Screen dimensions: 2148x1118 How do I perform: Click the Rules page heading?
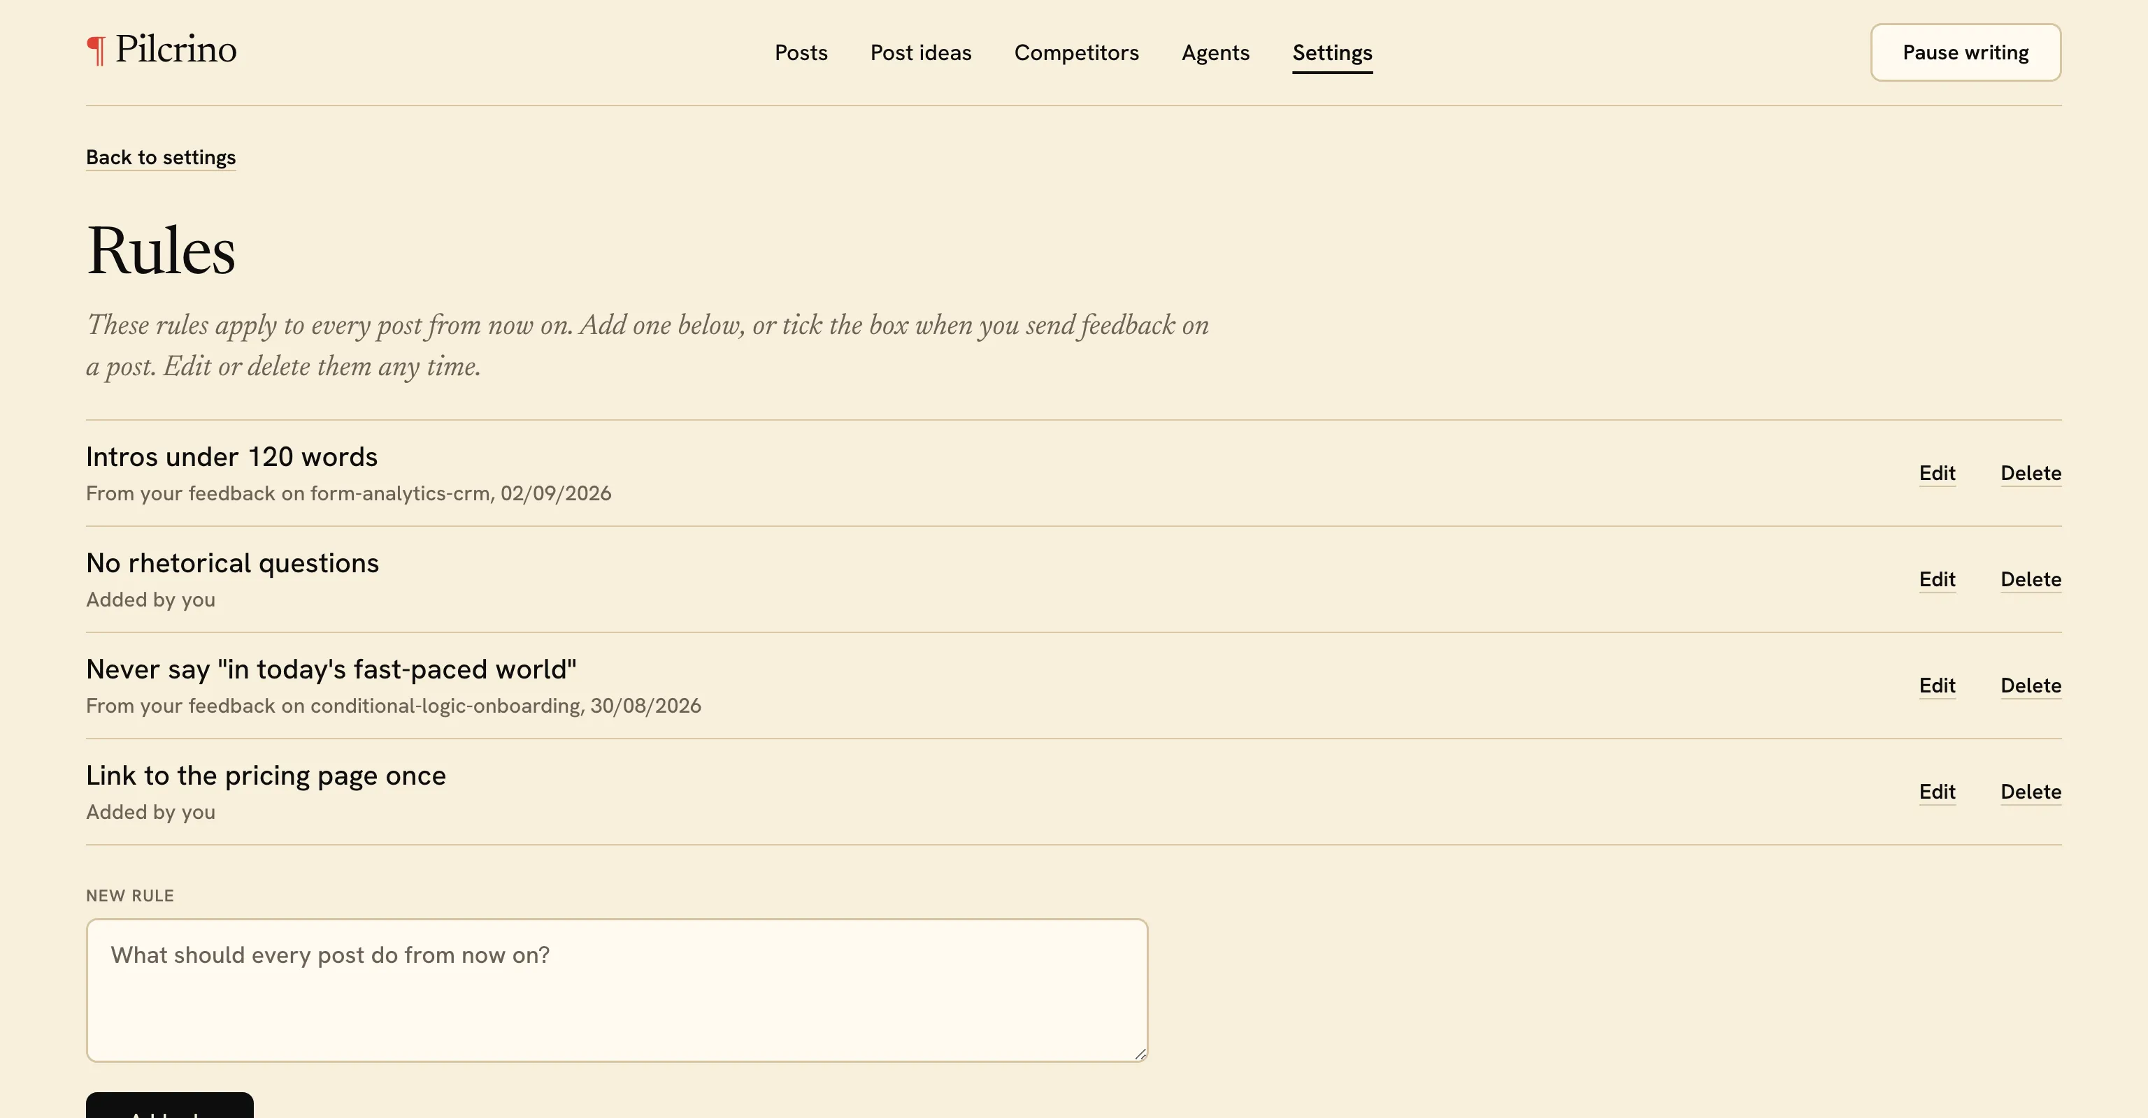pos(161,251)
